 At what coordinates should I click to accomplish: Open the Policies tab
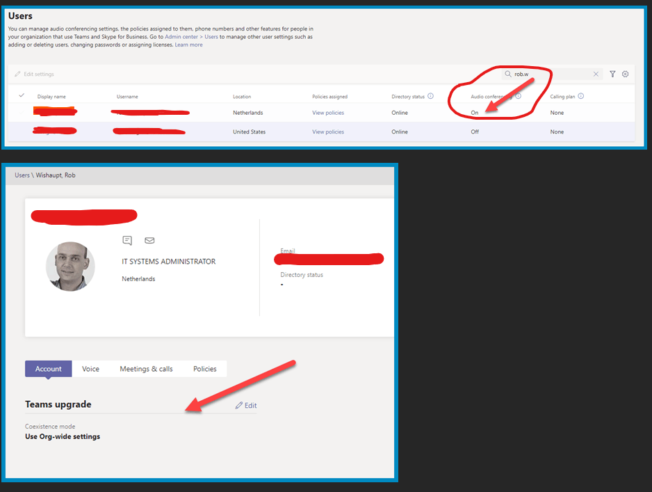click(205, 369)
